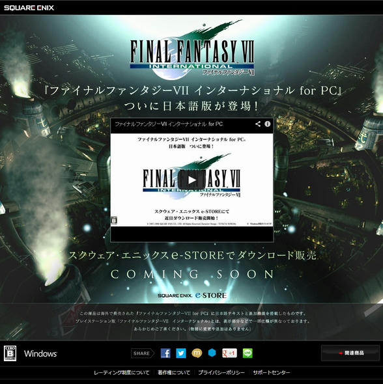Share via the mixi icon
Image resolution: width=383 pixels, height=384 pixels.
[197, 353]
